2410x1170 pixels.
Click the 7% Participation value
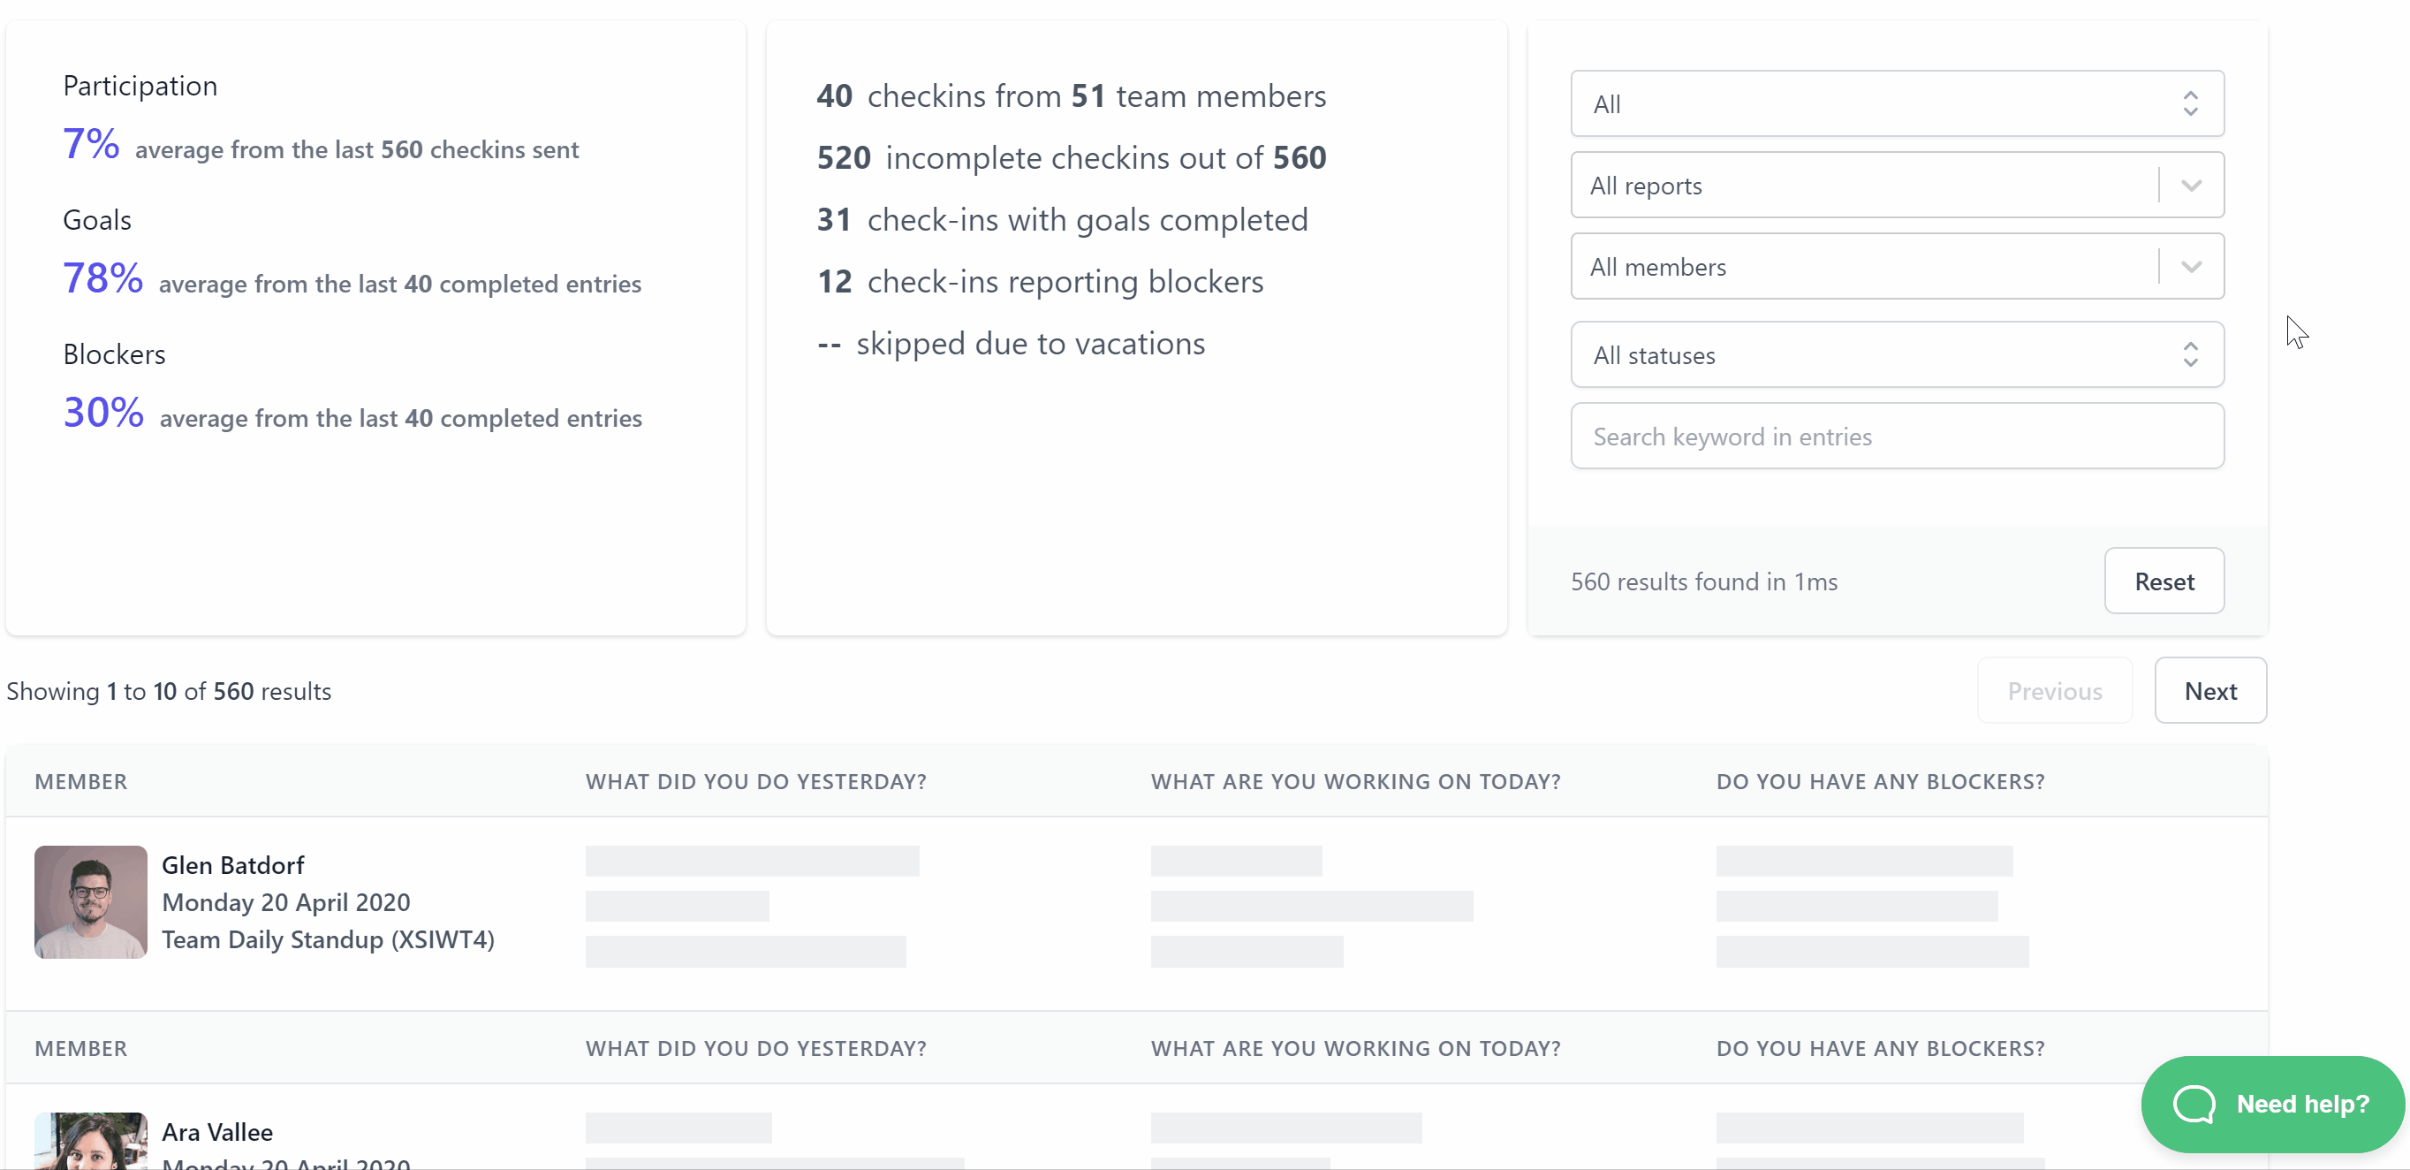point(91,144)
